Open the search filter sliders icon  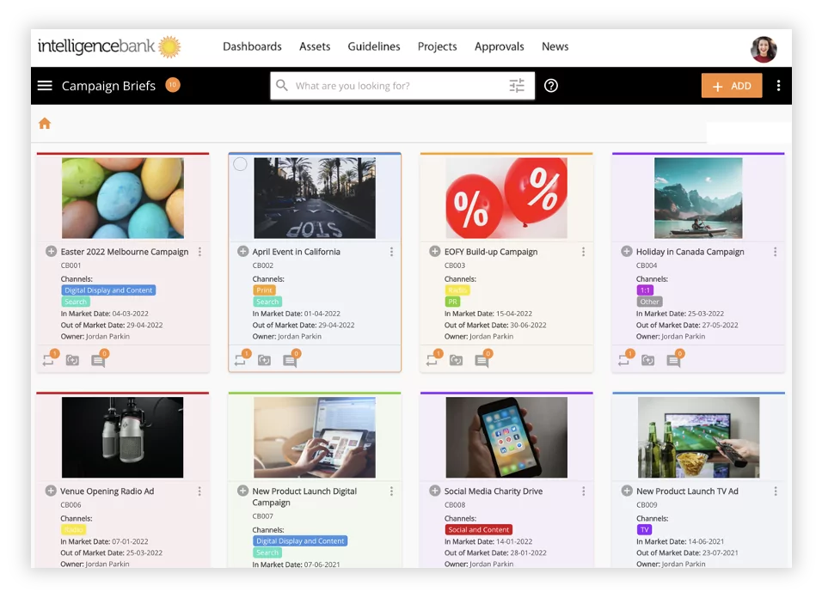[517, 85]
